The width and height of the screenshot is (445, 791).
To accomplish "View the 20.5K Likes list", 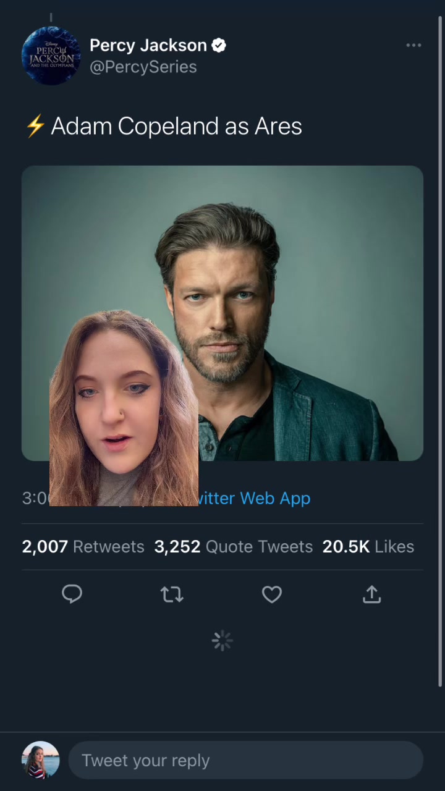I will 368,546.
